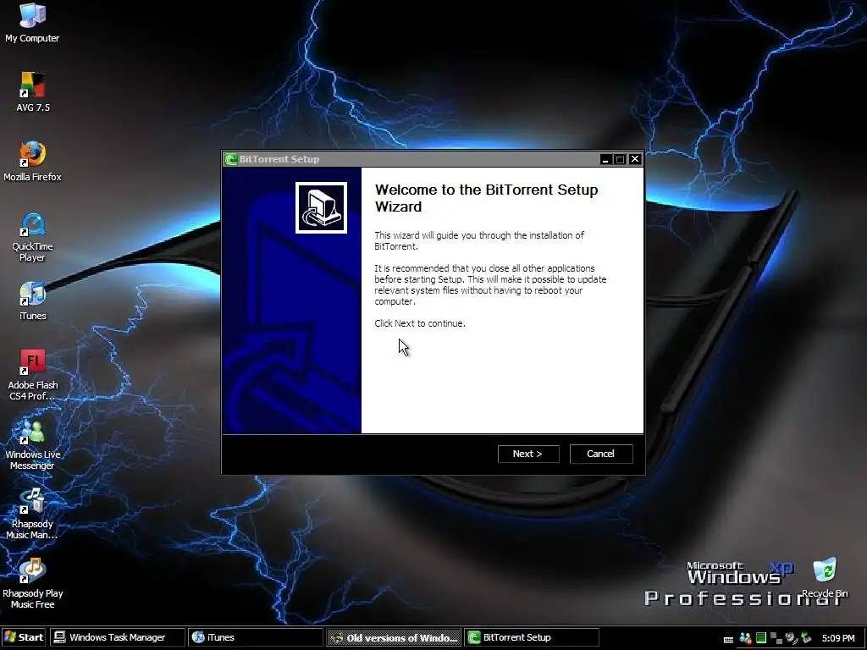
Task: Open My Computer desktop icon
Action: point(32,23)
